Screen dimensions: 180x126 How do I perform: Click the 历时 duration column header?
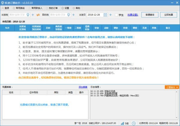(48, 28)
